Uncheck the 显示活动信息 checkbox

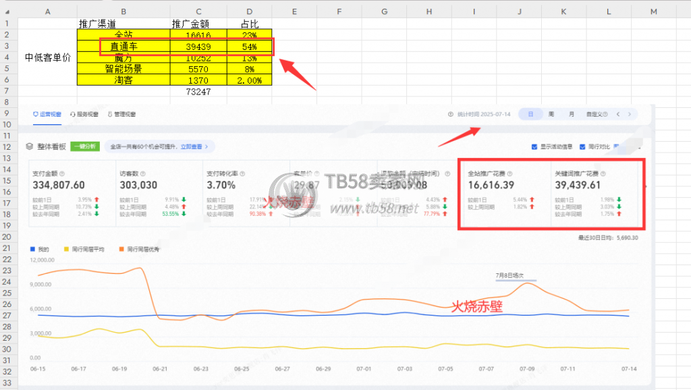(x=534, y=146)
